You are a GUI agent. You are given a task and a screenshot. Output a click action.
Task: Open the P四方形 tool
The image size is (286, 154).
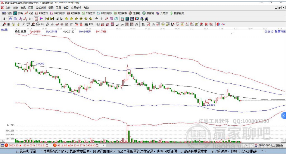pyautogui.click(x=42, y=13)
